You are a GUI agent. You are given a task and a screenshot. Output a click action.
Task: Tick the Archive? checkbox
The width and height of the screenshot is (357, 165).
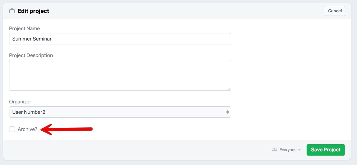pos(12,129)
